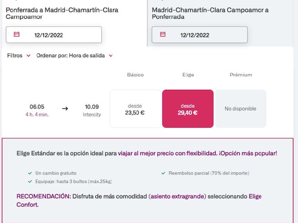Open the Ordenar por Hora de salida dropdown
Screen dimensions: 298x223
click(x=74, y=55)
